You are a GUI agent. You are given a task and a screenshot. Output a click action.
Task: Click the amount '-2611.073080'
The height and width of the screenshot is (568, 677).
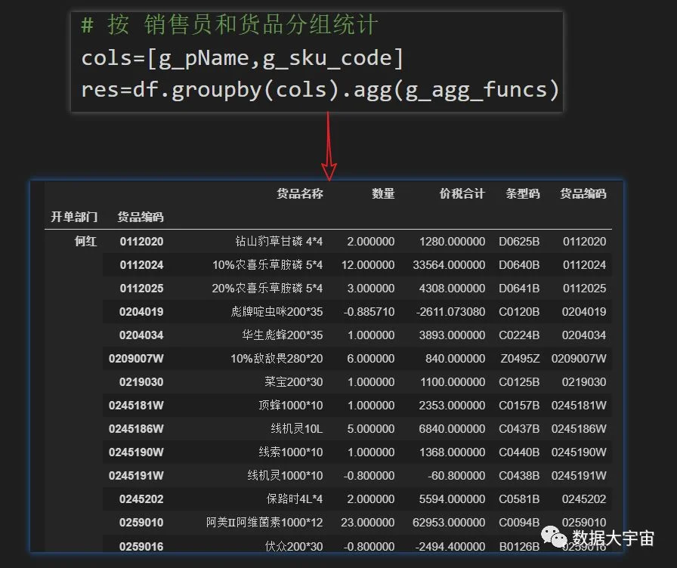[451, 312]
